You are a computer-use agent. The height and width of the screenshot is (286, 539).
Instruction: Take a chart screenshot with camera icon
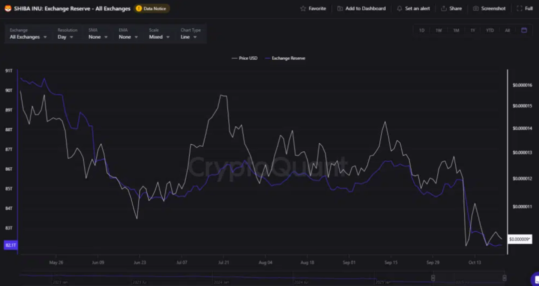(x=476, y=8)
